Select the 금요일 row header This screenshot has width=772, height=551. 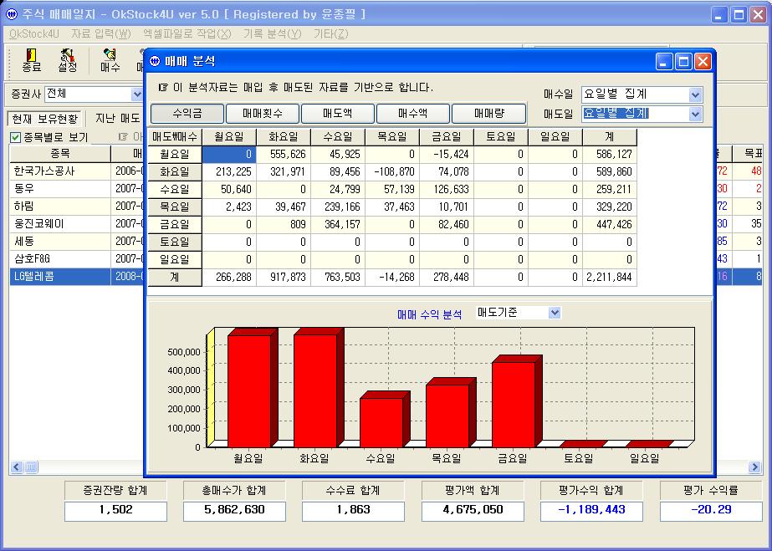point(175,225)
